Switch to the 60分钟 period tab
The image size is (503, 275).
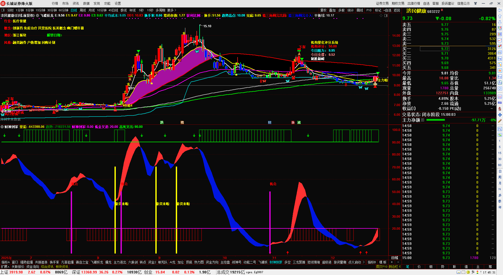coord(63,10)
